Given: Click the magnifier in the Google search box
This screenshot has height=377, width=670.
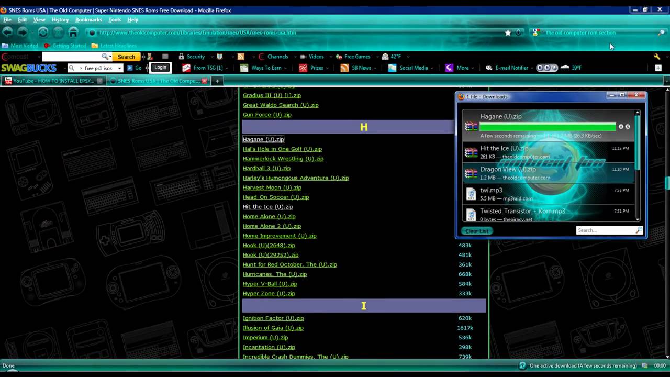Looking at the screenshot, I should [661, 32].
